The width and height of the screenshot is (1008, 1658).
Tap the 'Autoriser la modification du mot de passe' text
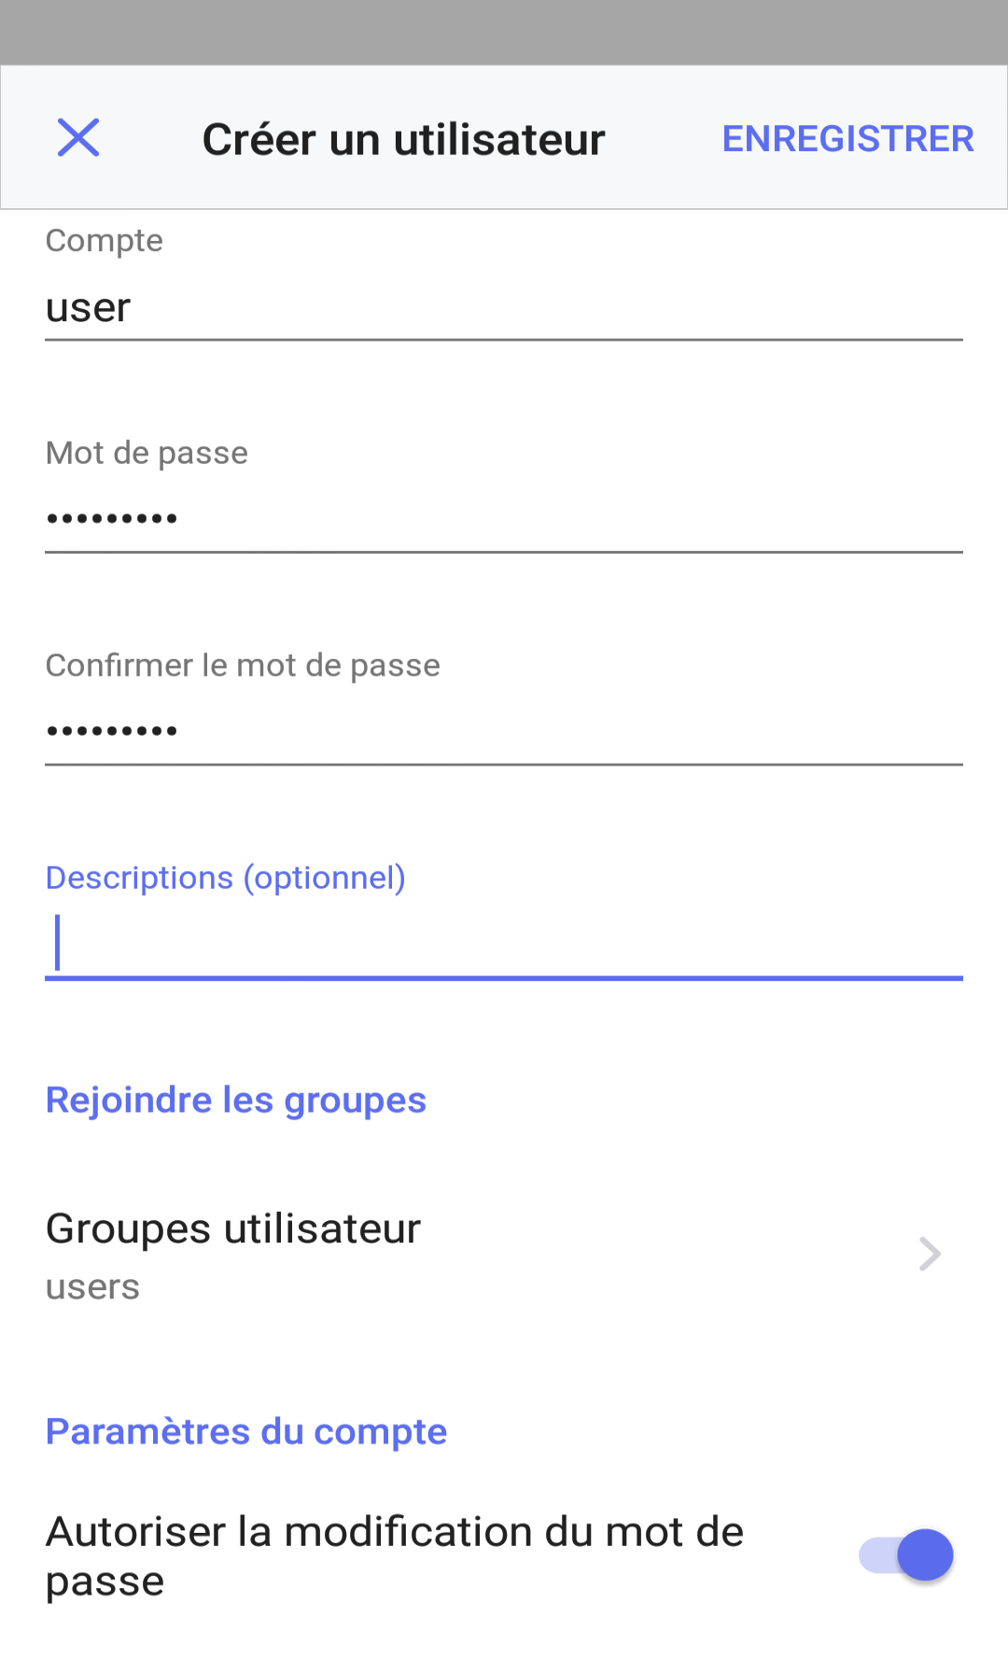click(x=394, y=1555)
